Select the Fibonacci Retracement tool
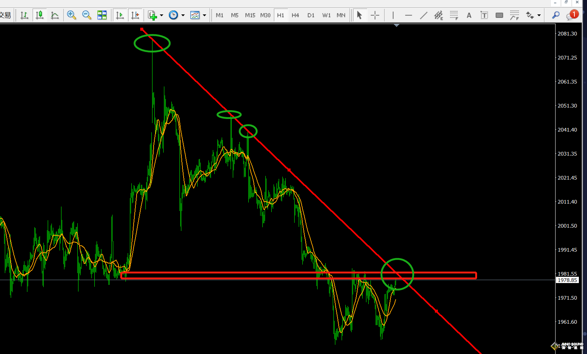The image size is (587, 354). tap(454, 15)
